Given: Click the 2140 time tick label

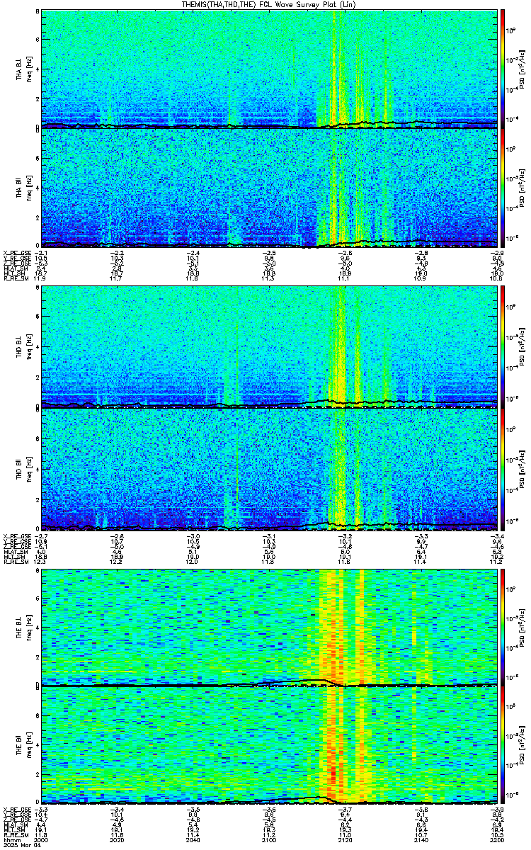Looking at the screenshot, I should click(x=421, y=840).
